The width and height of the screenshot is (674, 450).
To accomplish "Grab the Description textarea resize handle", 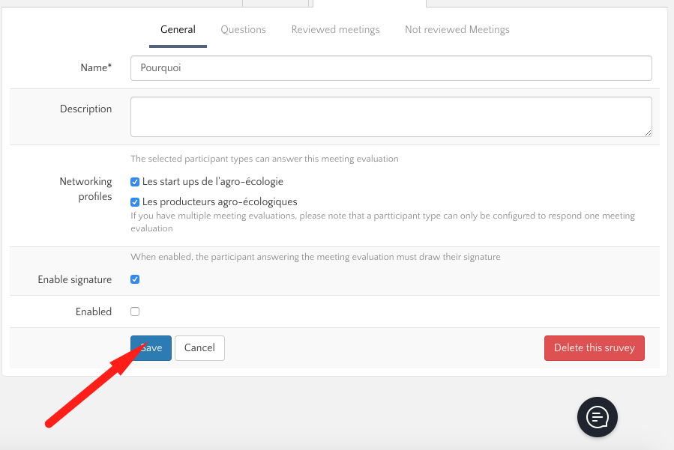I will [x=648, y=133].
